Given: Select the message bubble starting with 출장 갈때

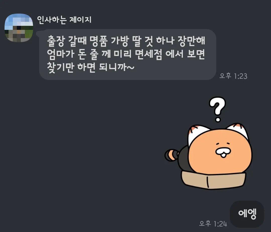Looking at the screenshot, I should pyautogui.click(x=128, y=54).
